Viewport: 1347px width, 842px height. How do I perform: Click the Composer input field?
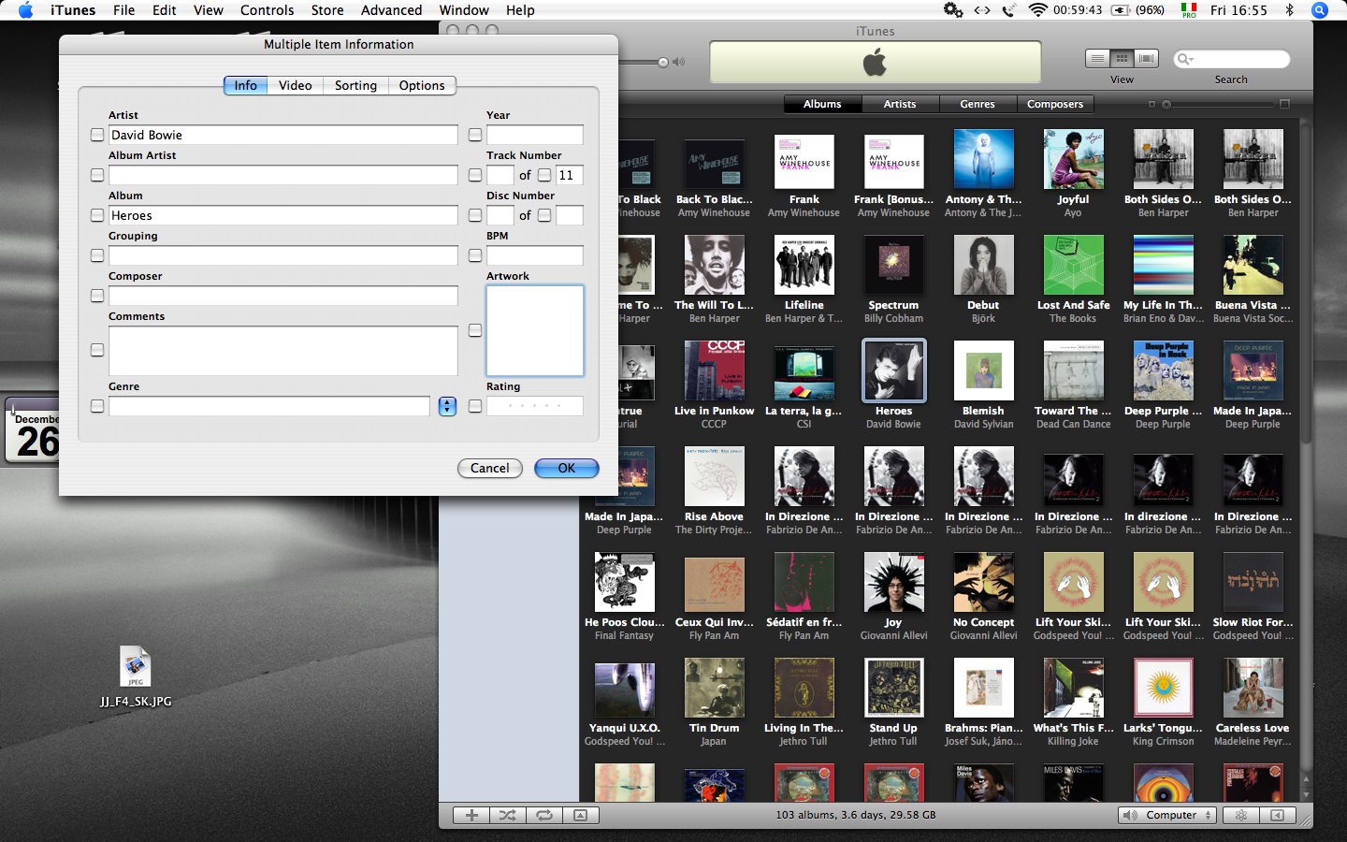(x=283, y=296)
